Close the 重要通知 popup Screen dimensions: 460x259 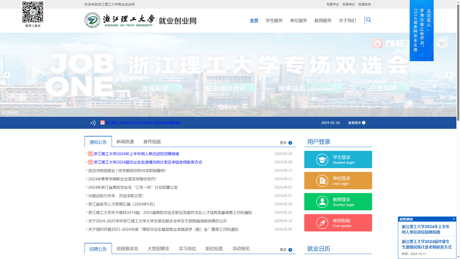454,219
